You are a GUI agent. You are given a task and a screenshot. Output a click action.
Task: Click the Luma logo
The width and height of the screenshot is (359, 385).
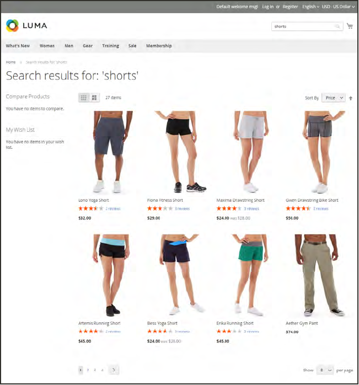coord(26,25)
